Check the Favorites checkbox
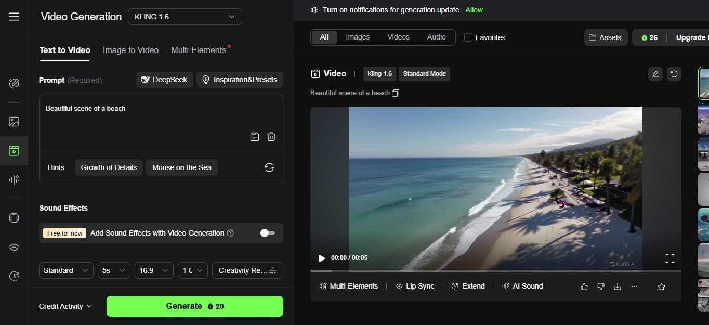709x325 pixels. pyautogui.click(x=468, y=37)
